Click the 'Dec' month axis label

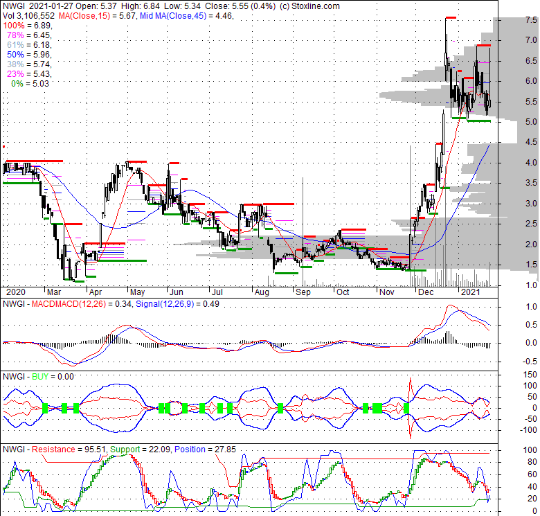(426, 292)
